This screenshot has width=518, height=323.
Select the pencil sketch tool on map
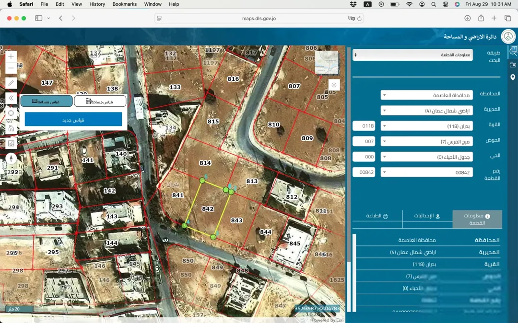pos(11,83)
